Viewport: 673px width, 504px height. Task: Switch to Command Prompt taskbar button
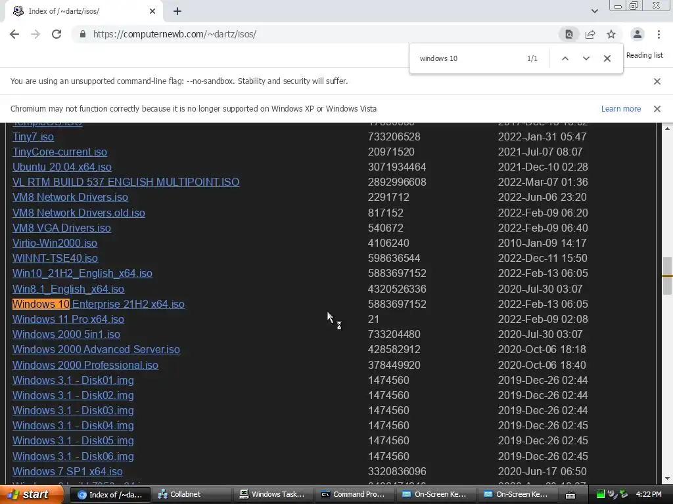356,495
